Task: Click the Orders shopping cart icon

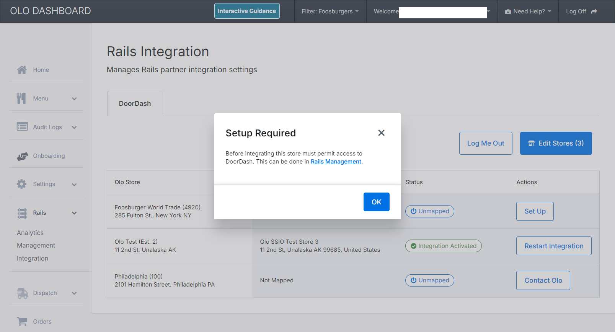Action: click(x=22, y=322)
